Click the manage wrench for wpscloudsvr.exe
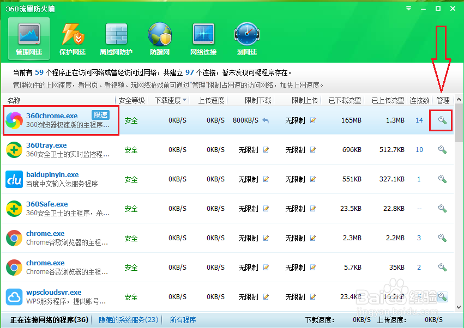 pyautogui.click(x=442, y=296)
